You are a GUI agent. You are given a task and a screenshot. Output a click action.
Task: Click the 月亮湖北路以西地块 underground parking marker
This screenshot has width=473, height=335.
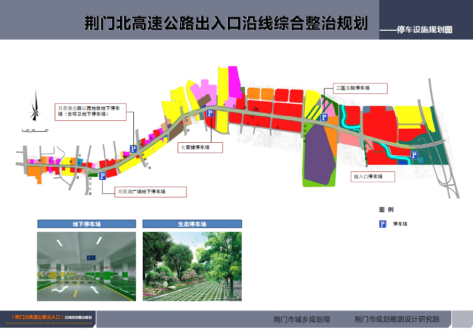[x=133, y=149]
